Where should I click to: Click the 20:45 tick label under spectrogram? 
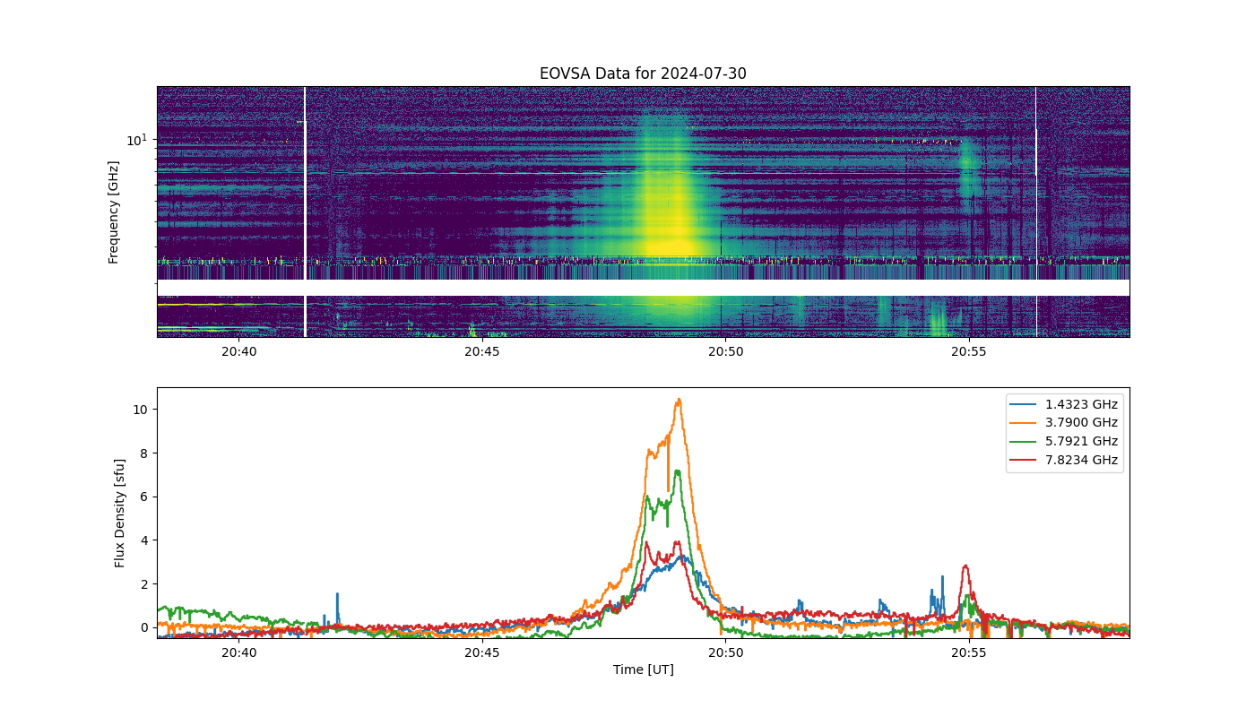tap(482, 351)
